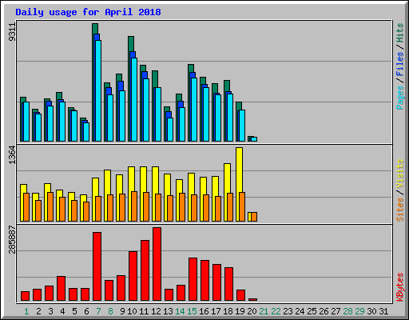Click the red KBytes bar for day 4

click(61, 289)
